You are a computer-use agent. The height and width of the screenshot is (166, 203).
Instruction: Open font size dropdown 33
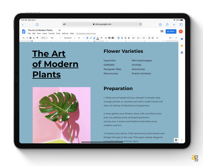tap(81, 38)
